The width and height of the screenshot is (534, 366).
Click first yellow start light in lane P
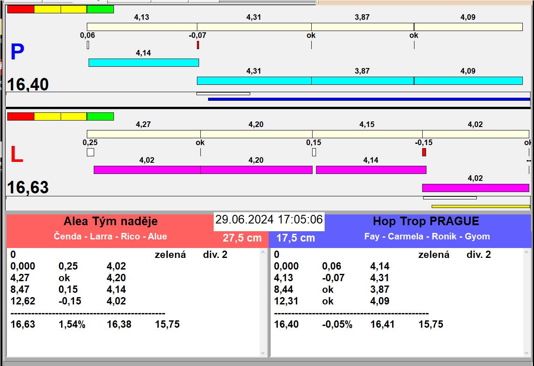pos(47,9)
